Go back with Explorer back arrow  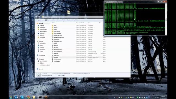pyautogui.click(x=36, y=17)
